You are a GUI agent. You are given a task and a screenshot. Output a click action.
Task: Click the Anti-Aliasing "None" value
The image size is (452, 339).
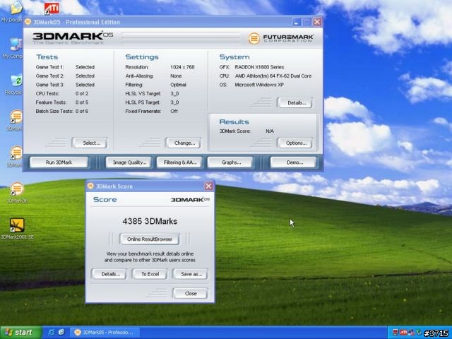click(176, 76)
